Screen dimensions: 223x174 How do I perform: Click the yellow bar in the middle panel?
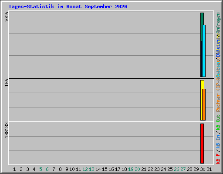pos(202,100)
